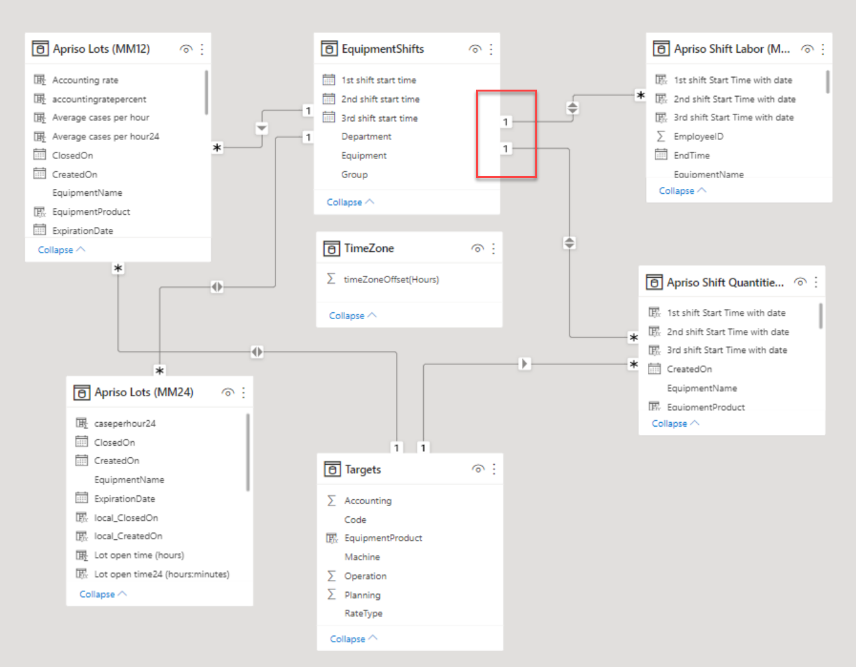Open more options menu for Targets table
This screenshot has height=667, width=856.
[495, 469]
